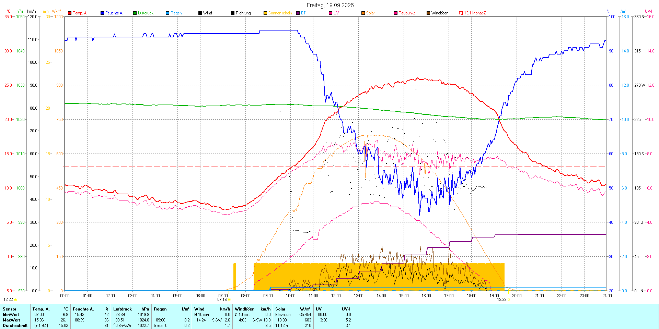This screenshot has height=329, width=659.
Task: Click the 19:39 sunset time marker
Action: click(x=501, y=300)
